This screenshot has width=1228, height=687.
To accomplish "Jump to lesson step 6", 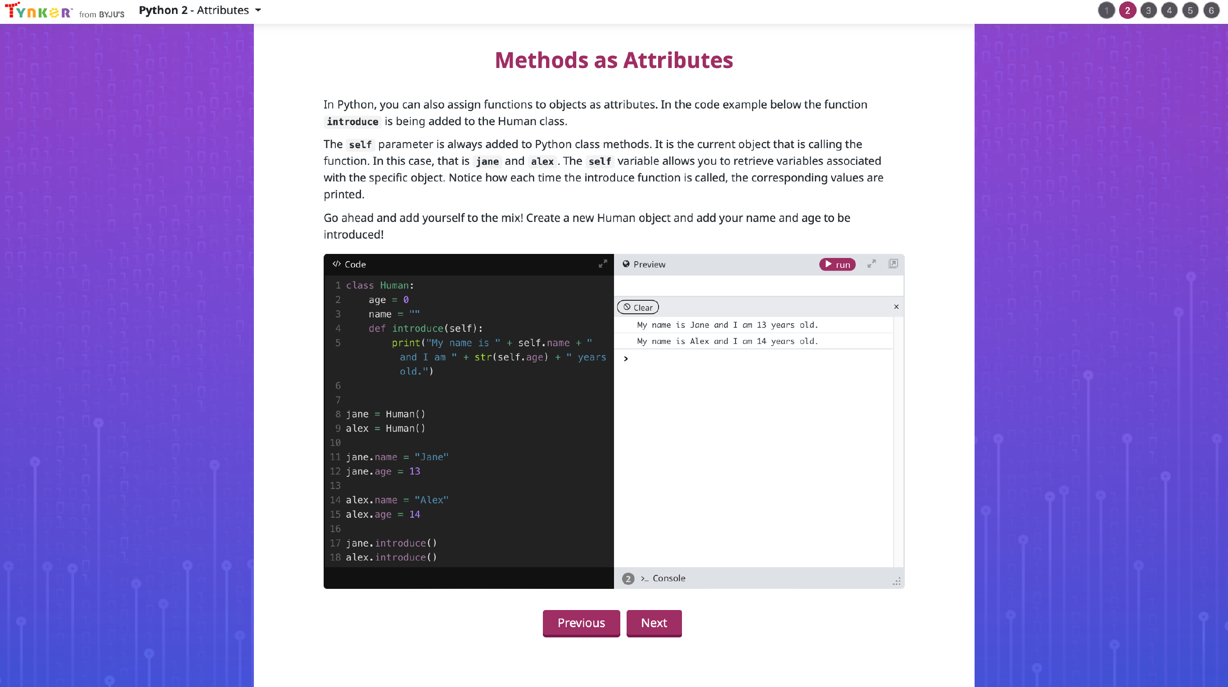I will pyautogui.click(x=1211, y=10).
